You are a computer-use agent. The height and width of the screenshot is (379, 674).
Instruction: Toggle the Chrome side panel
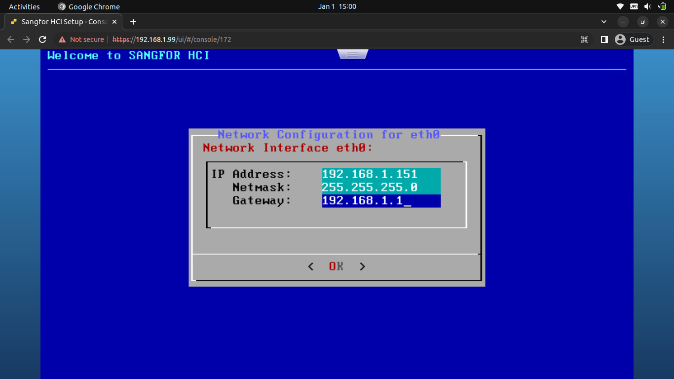point(604,39)
